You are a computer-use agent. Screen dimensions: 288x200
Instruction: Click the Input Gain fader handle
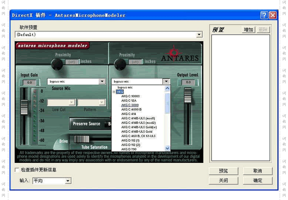click(24, 107)
